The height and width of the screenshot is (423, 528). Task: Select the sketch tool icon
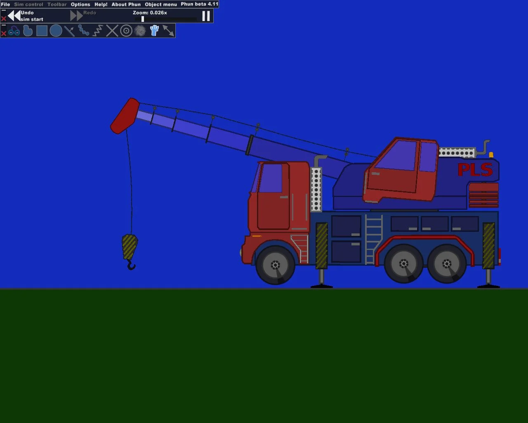pos(14,31)
